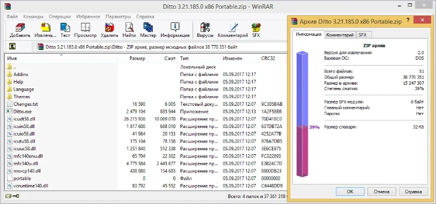
Task: Select the icuuc58.dll file name
Action: 24,149
